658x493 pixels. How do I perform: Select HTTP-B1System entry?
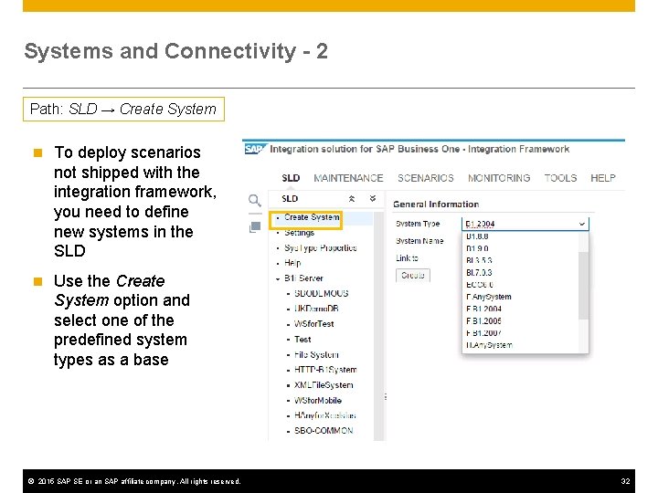[325, 370]
